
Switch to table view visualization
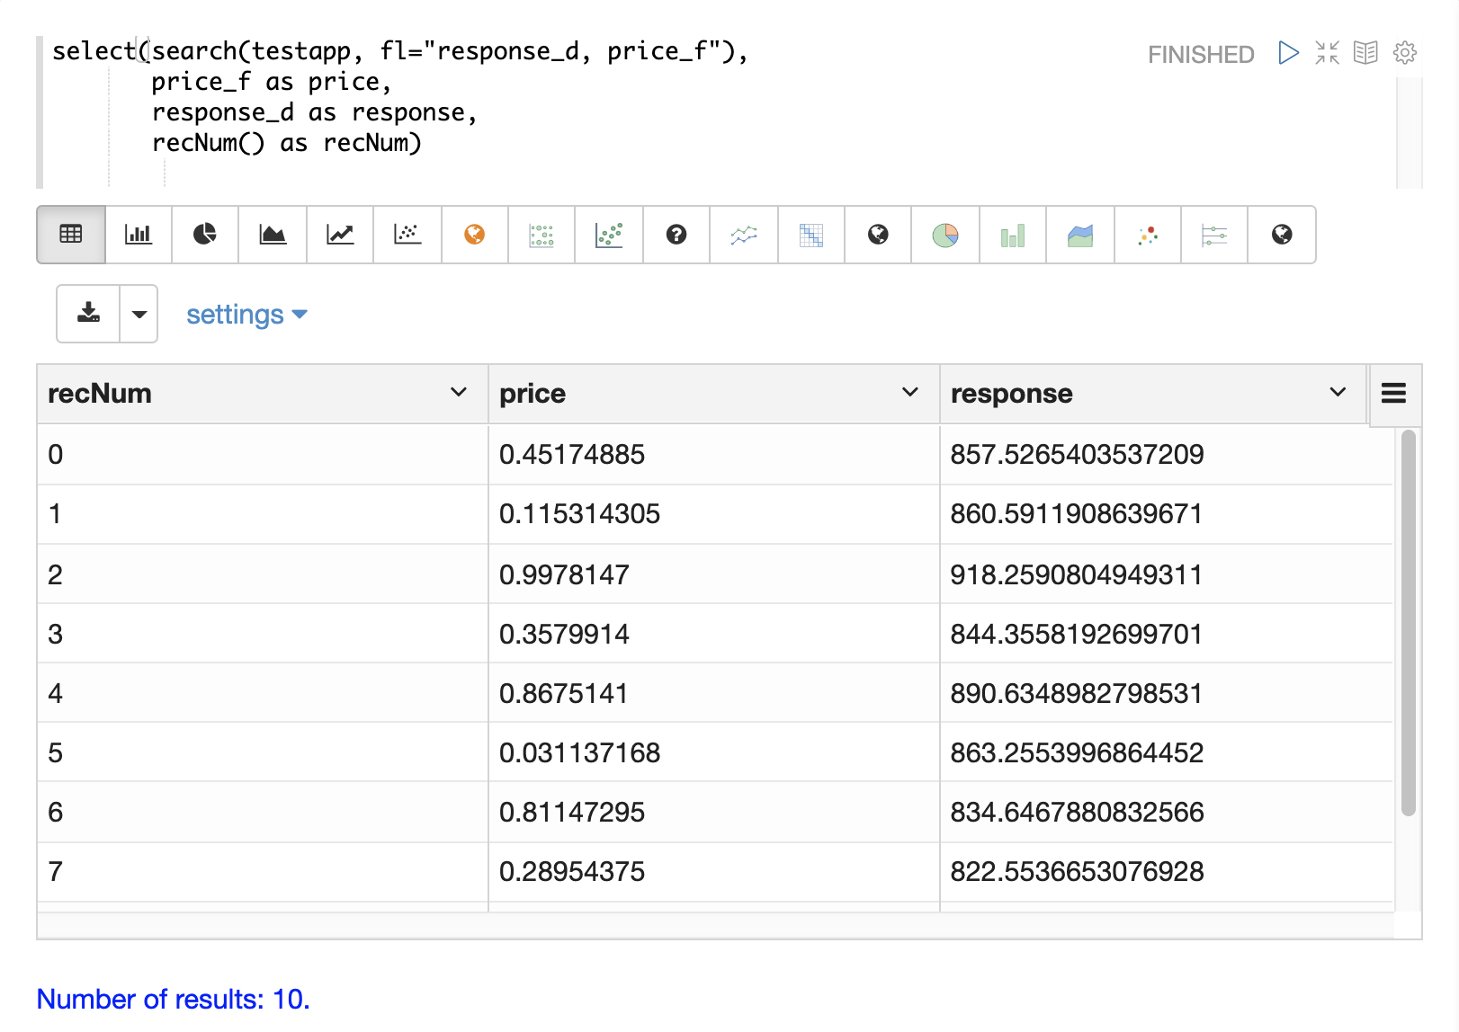click(x=71, y=235)
